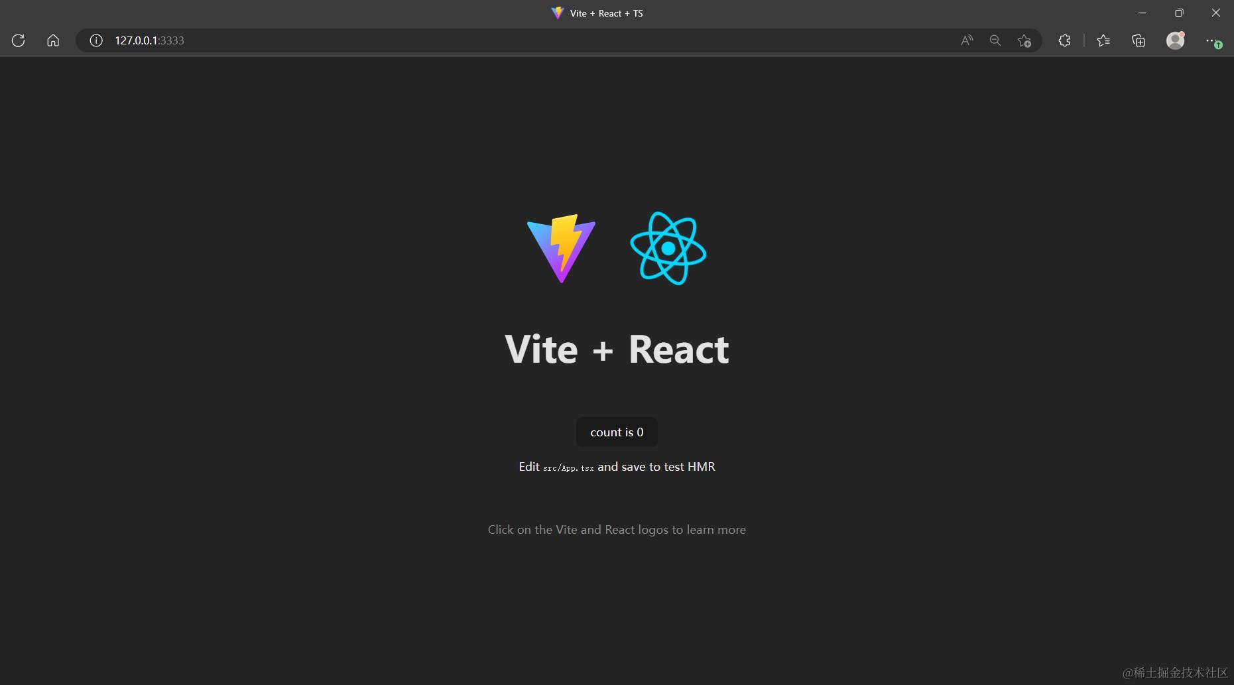Image resolution: width=1234 pixels, height=685 pixels.
Task: Click the "count is 0" button
Action: [617, 432]
